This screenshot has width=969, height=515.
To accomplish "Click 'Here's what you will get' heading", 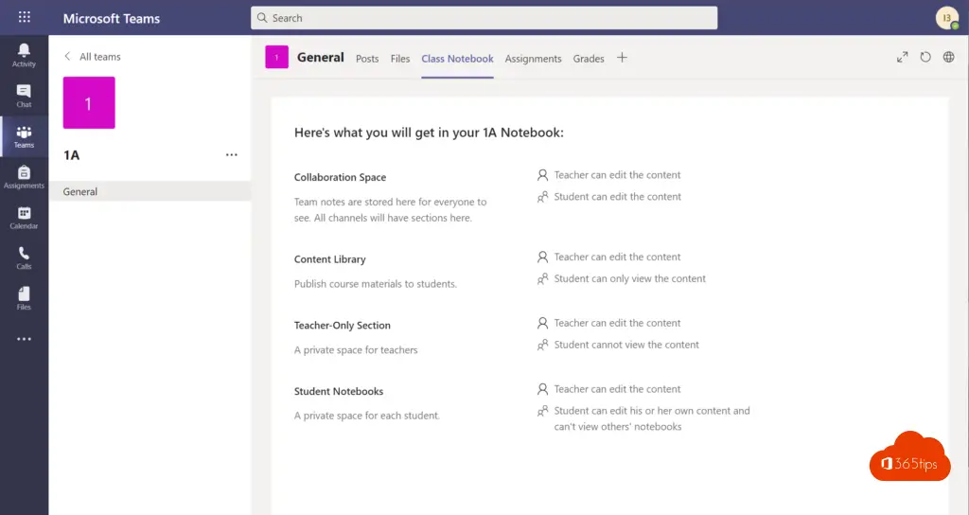I will pyautogui.click(x=429, y=133).
